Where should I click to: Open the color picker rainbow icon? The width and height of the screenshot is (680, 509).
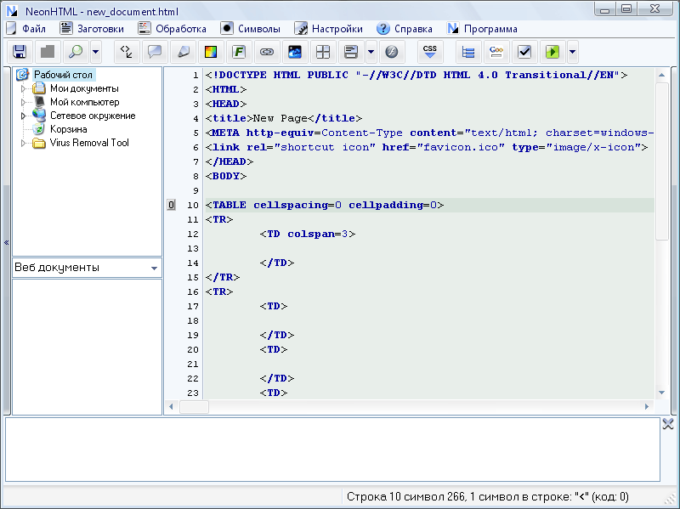211,52
